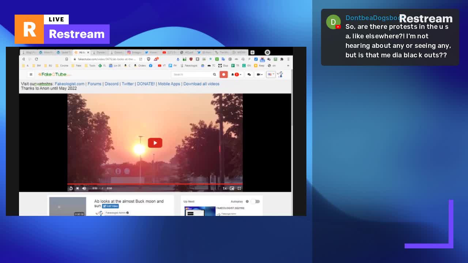This screenshot has height=263, width=468.
Task: Open the Tools bookmarks folder
Action: 90,66
